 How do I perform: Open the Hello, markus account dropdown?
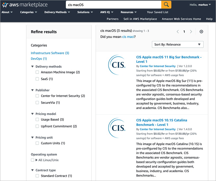pyautogui.click(x=200, y=5)
